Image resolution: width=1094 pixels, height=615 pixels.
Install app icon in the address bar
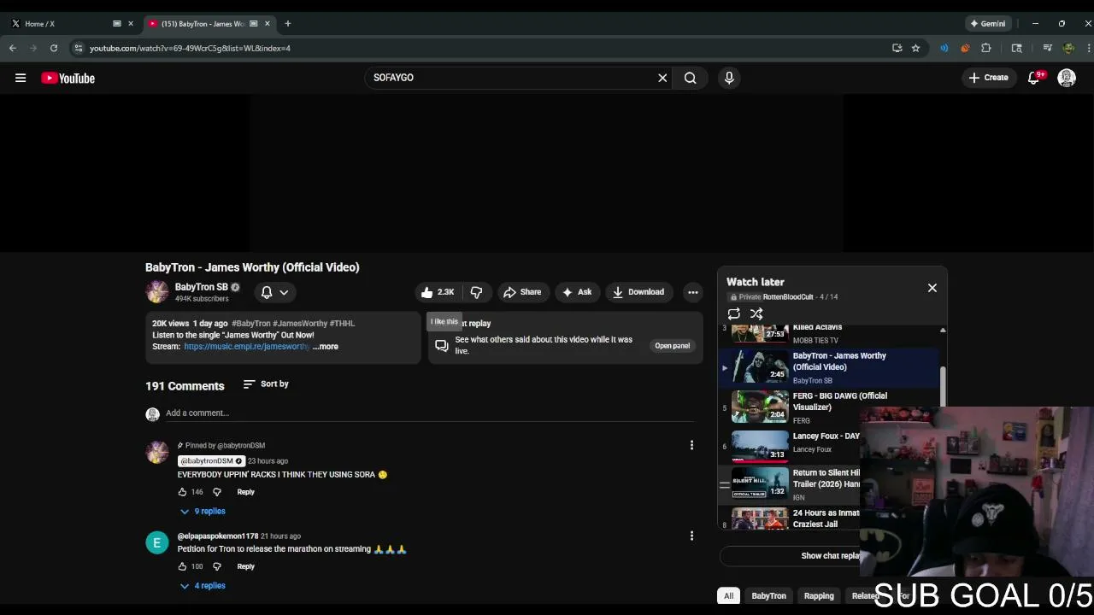897,48
